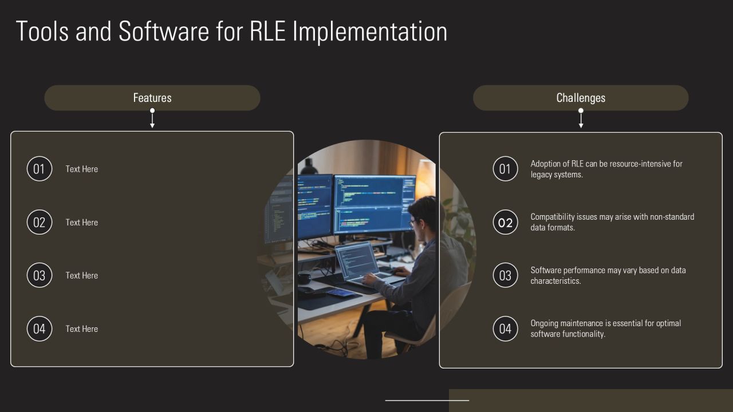This screenshot has height=412, width=733.
Task: Click the arrow connector under Challenges
Action: point(581,118)
